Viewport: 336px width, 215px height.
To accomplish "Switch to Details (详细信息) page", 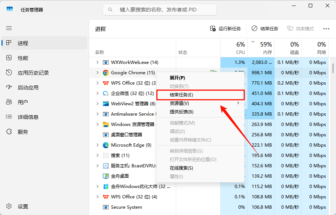I will [28, 117].
